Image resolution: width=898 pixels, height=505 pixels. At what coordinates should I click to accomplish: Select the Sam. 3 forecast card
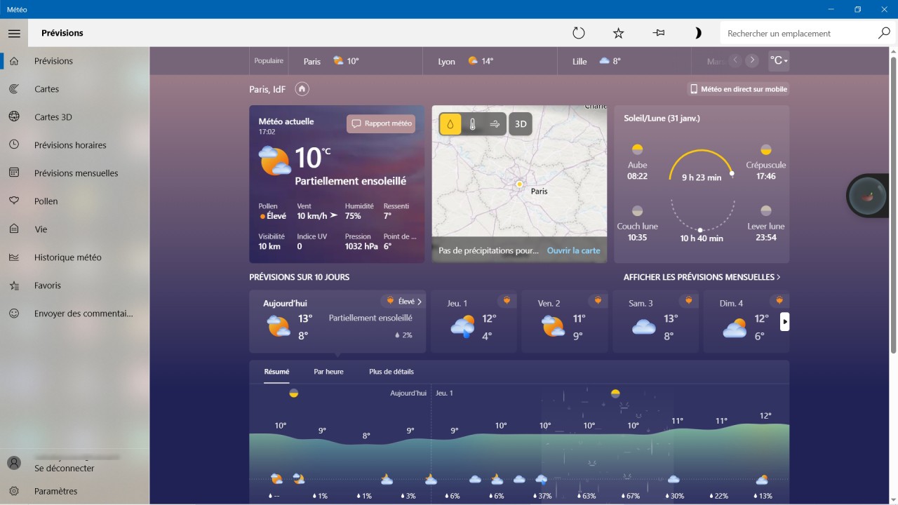point(655,321)
